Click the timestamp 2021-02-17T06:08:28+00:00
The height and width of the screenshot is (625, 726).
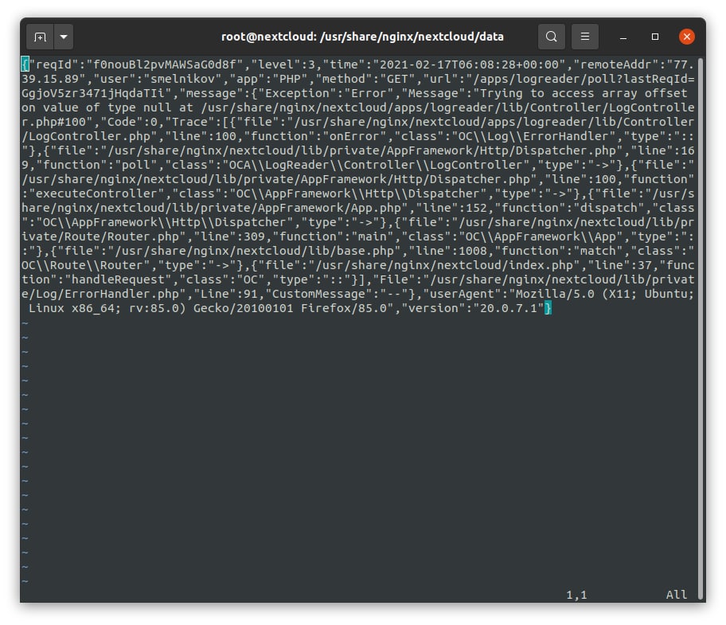click(469, 64)
